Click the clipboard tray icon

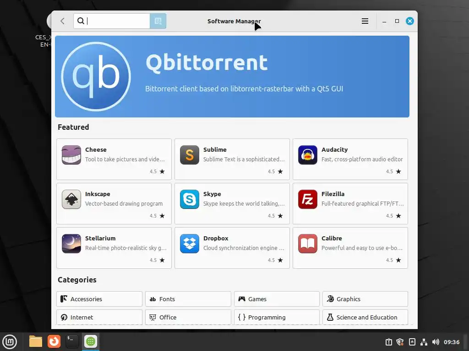[x=388, y=342]
